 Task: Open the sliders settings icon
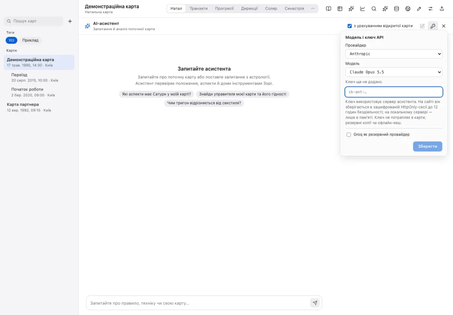click(x=430, y=9)
